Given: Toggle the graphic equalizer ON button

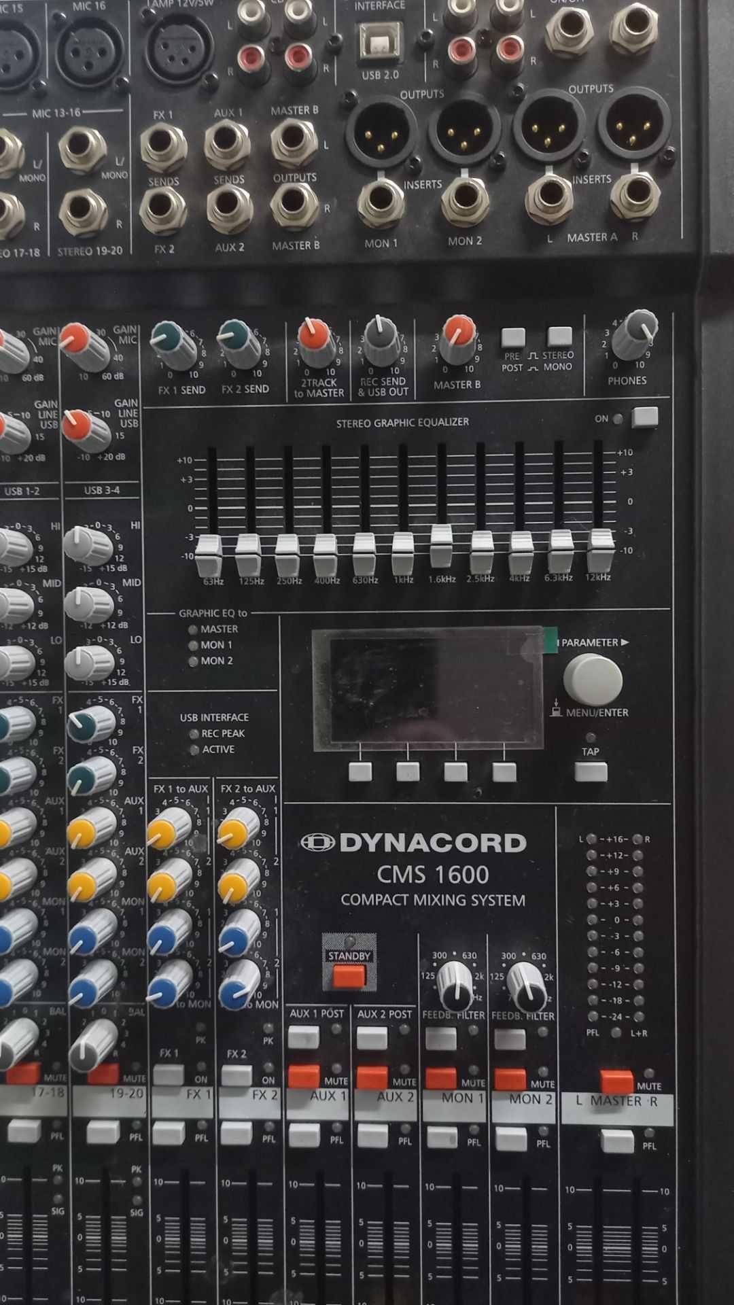Looking at the screenshot, I should click(644, 417).
